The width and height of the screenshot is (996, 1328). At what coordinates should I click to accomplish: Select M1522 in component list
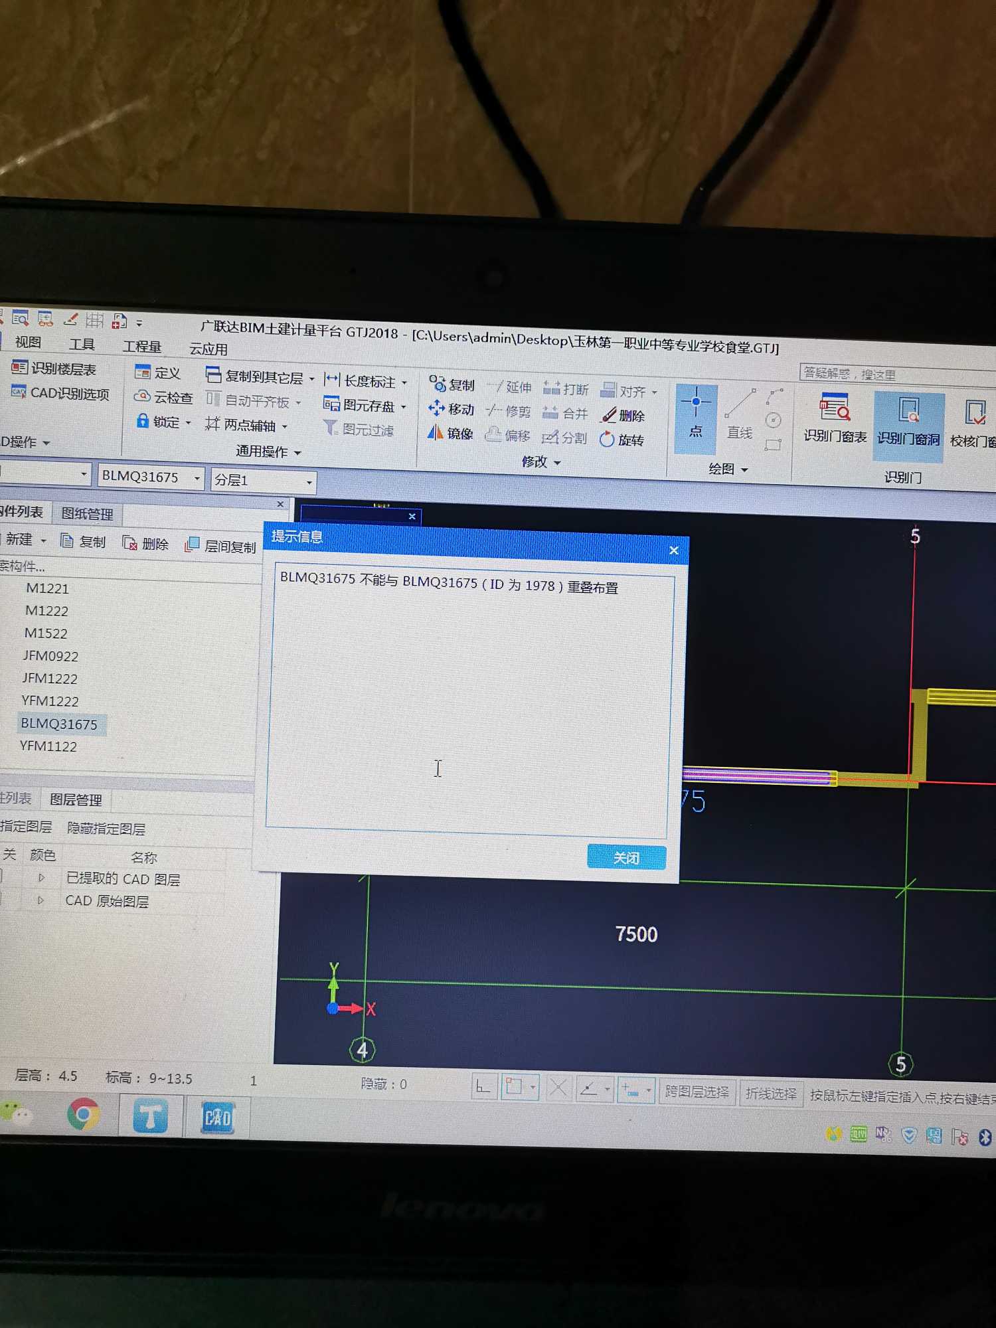46,633
